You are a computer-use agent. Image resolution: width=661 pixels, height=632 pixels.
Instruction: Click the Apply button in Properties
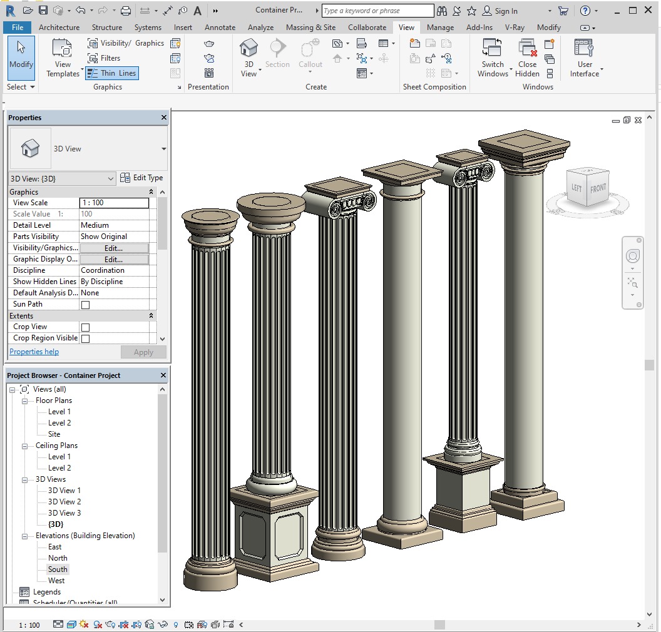coord(143,352)
